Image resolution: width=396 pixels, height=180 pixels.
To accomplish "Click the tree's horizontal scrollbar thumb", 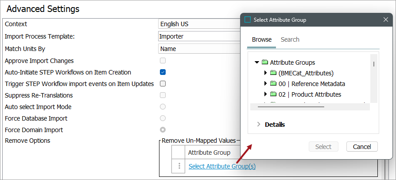I will (x=291, y=107).
